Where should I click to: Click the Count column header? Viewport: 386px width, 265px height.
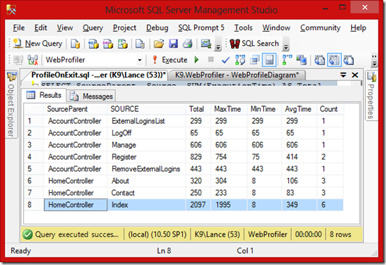point(330,109)
